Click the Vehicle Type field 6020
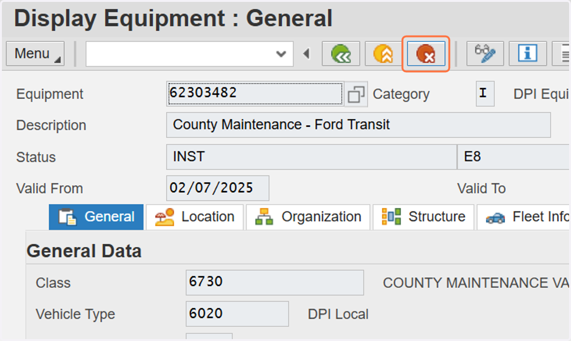Image resolution: width=571 pixels, height=341 pixels. 237,314
